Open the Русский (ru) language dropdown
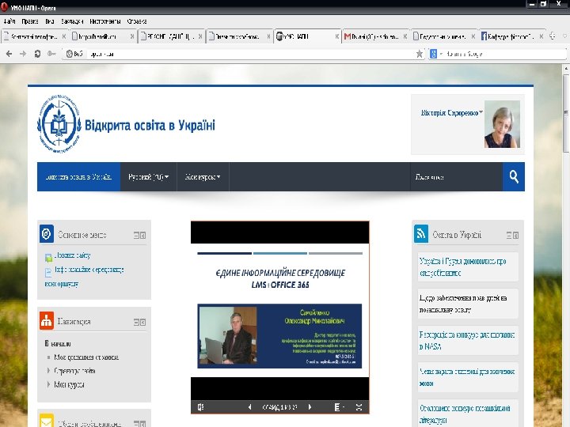Screen dimensions: 570x427 148,177
